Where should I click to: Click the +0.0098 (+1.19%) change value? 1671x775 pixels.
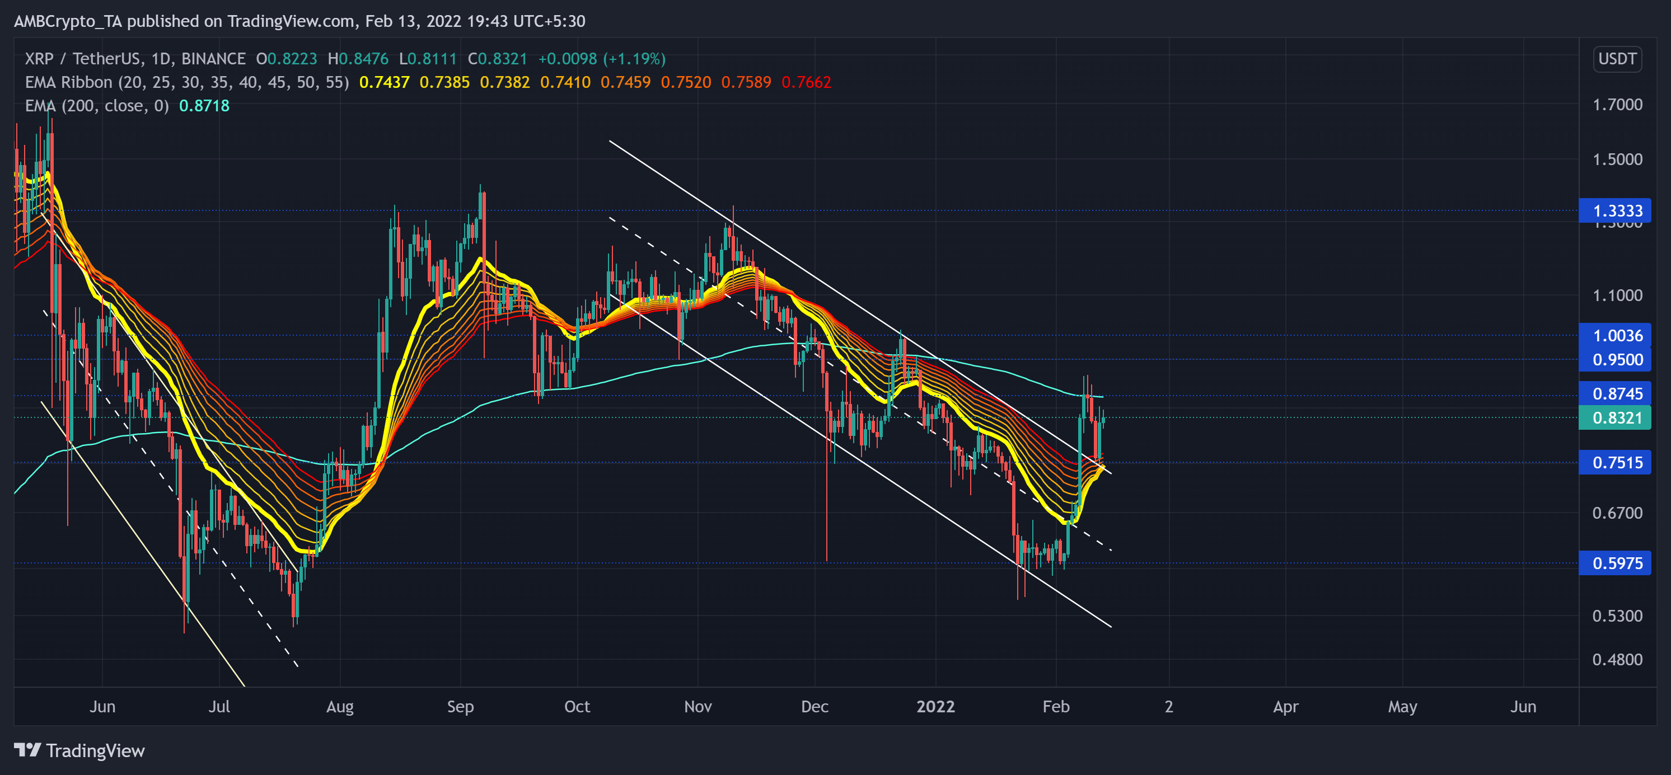point(602,59)
